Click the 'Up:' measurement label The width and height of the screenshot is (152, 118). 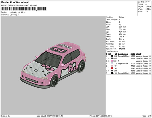pyautogui.click(x=107, y=32)
